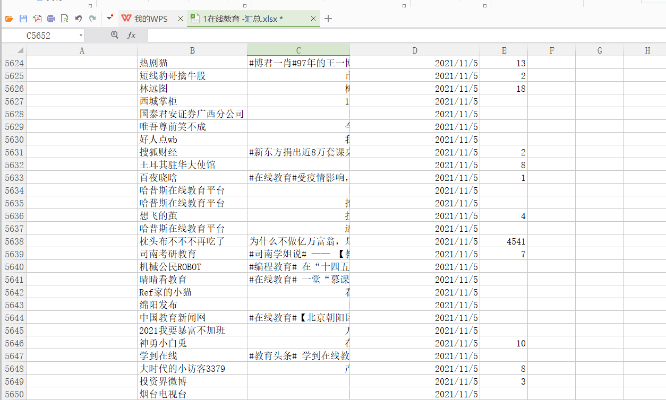Click cell containing Ref家的小猫

click(192, 292)
